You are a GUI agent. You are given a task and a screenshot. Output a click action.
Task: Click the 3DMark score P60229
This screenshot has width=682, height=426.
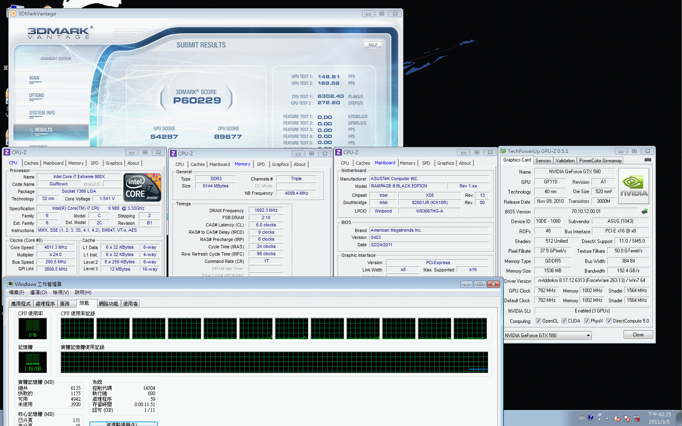[x=197, y=101]
